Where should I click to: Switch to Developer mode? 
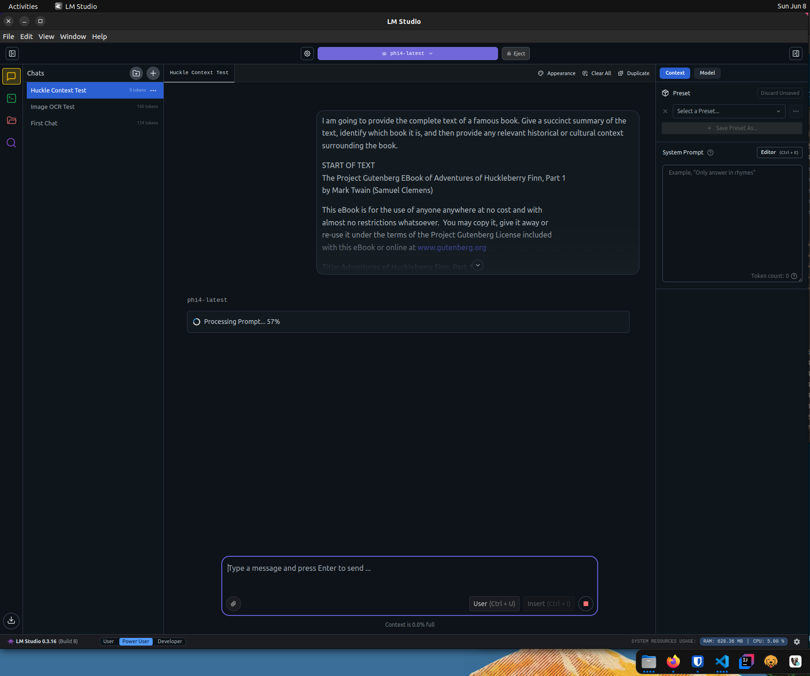(170, 641)
